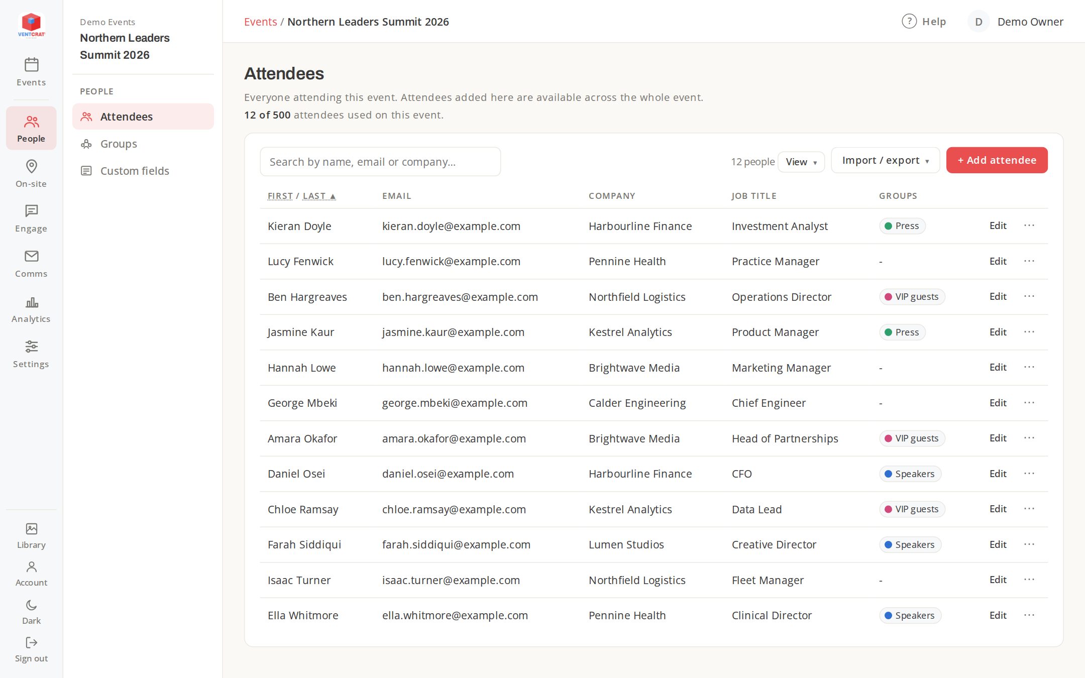Open the On-site section
Screen dimensions: 1085x678
point(31,173)
